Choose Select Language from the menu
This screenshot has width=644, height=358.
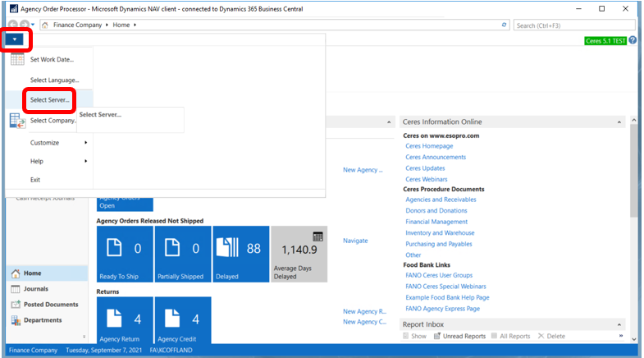click(x=54, y=80)
